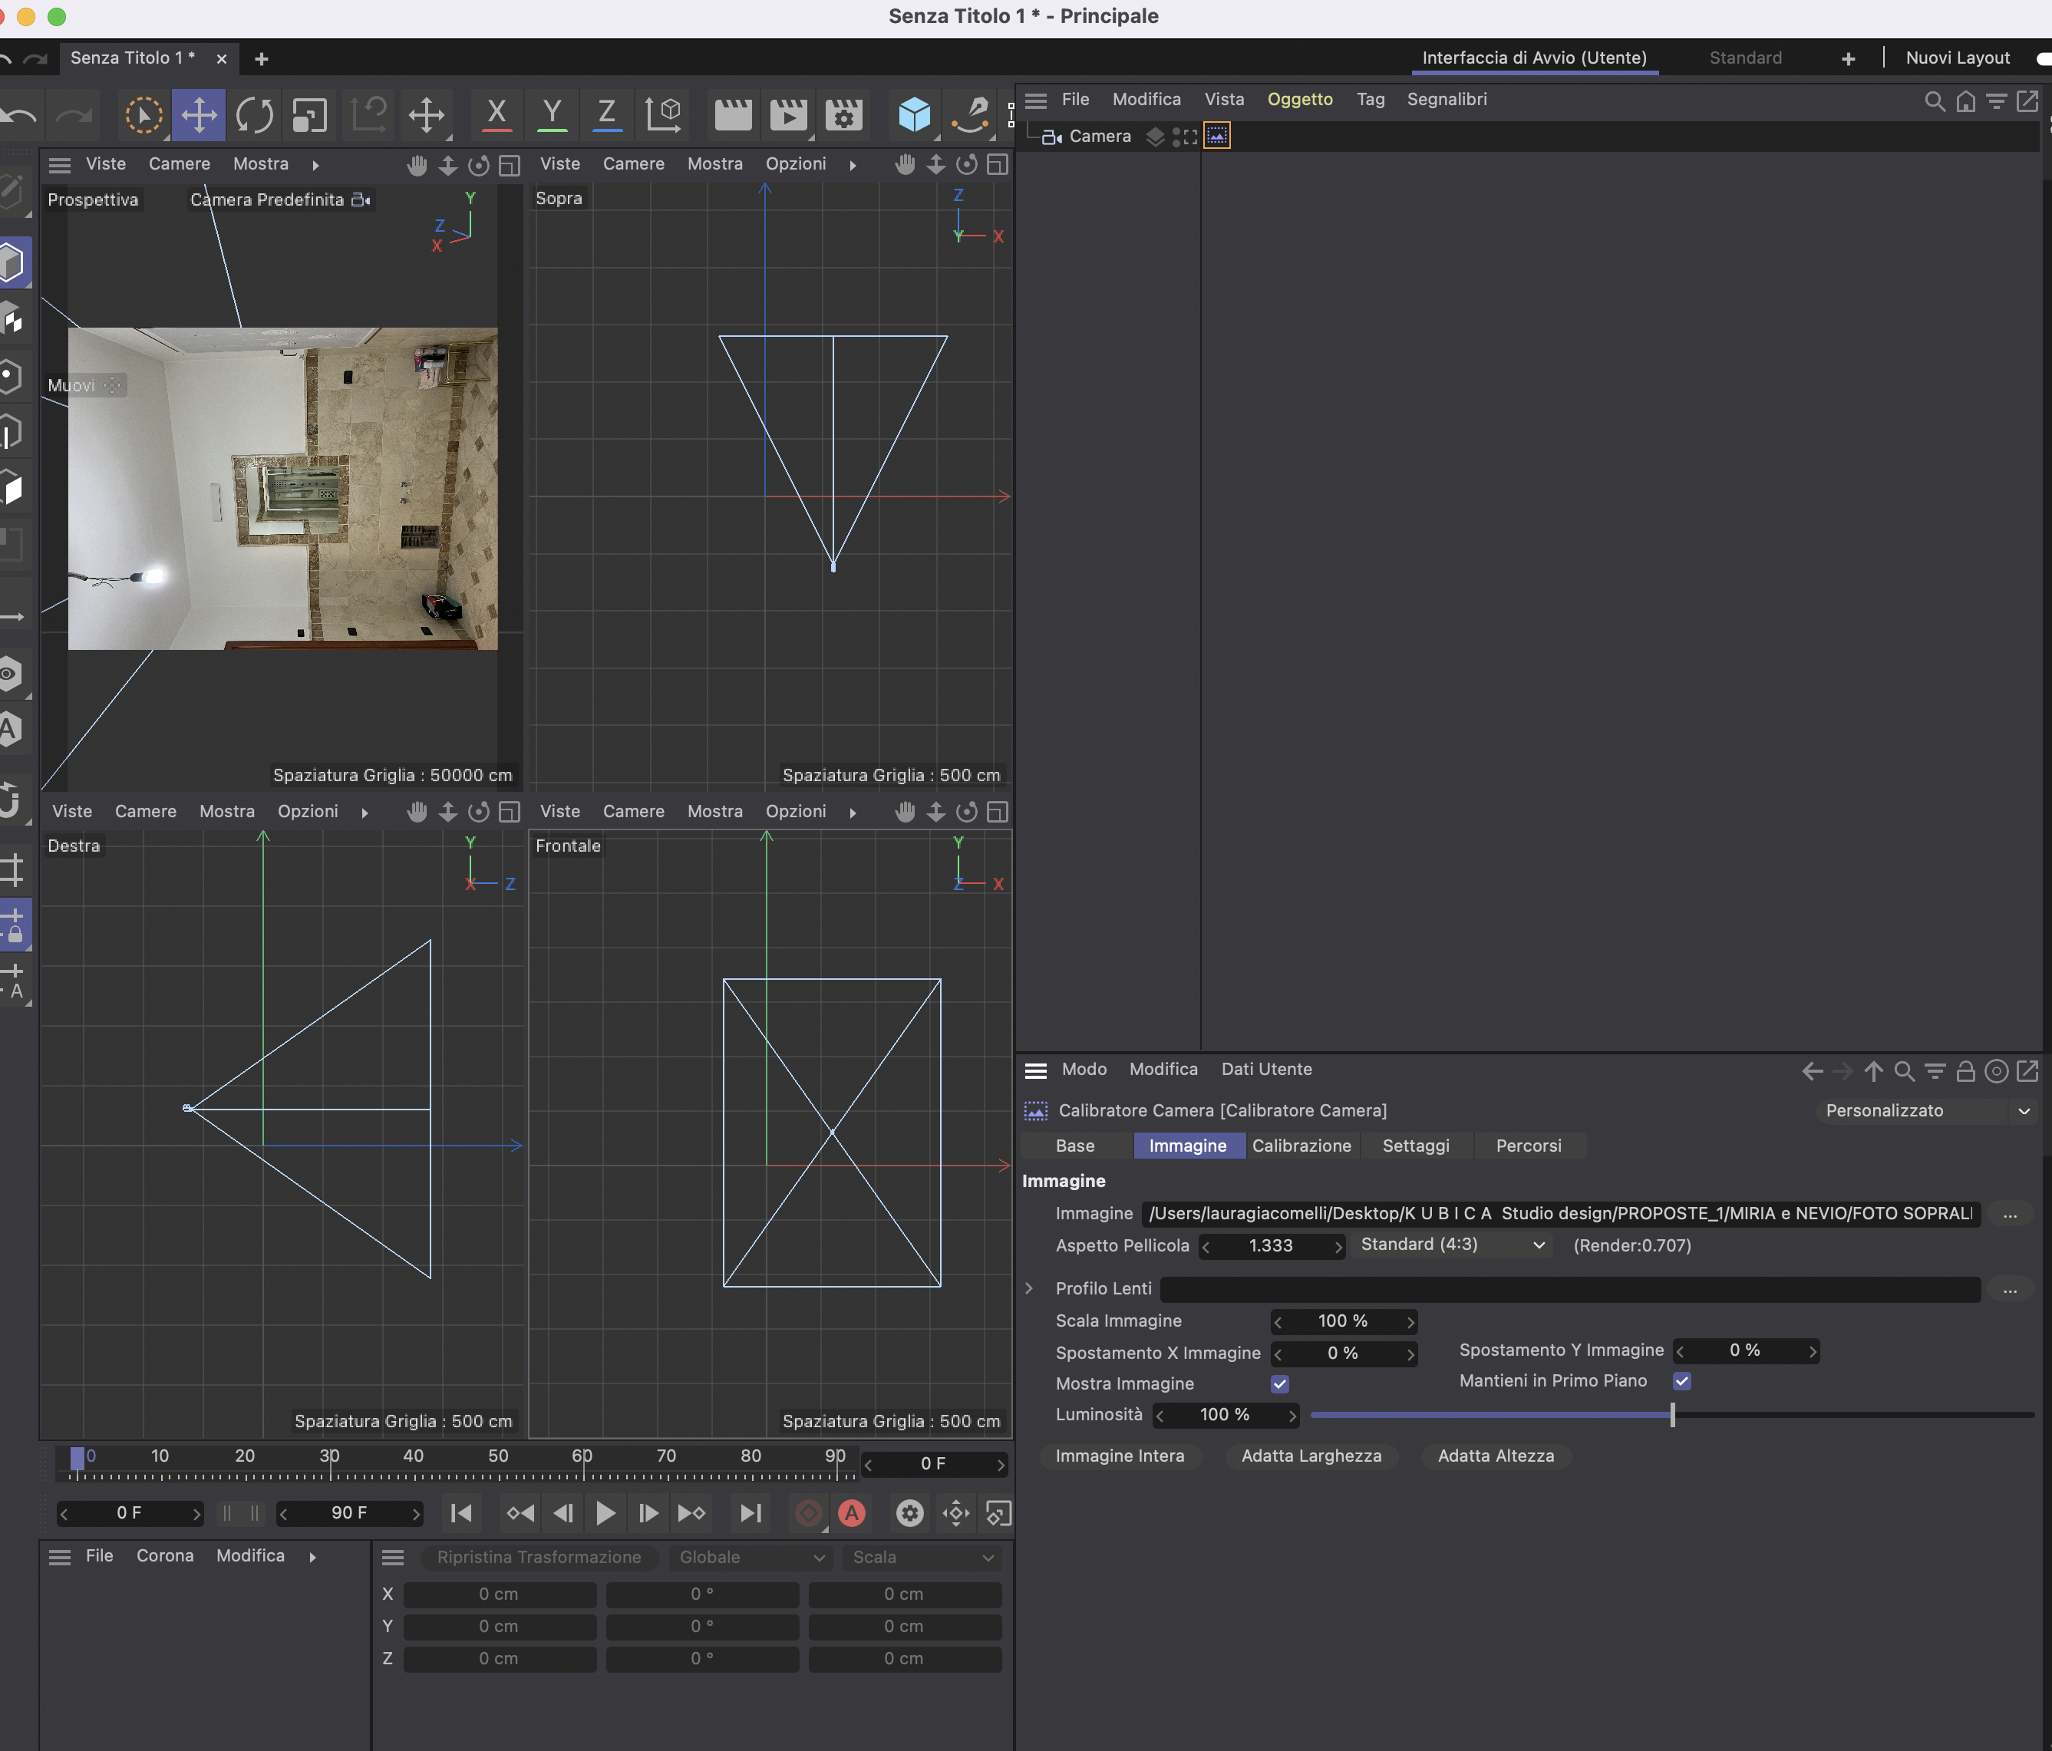Switch to the Calibrazione tab
Image resolution: width=2052 pixels, height=1751 pixels.
[x=1300, y=1145]
